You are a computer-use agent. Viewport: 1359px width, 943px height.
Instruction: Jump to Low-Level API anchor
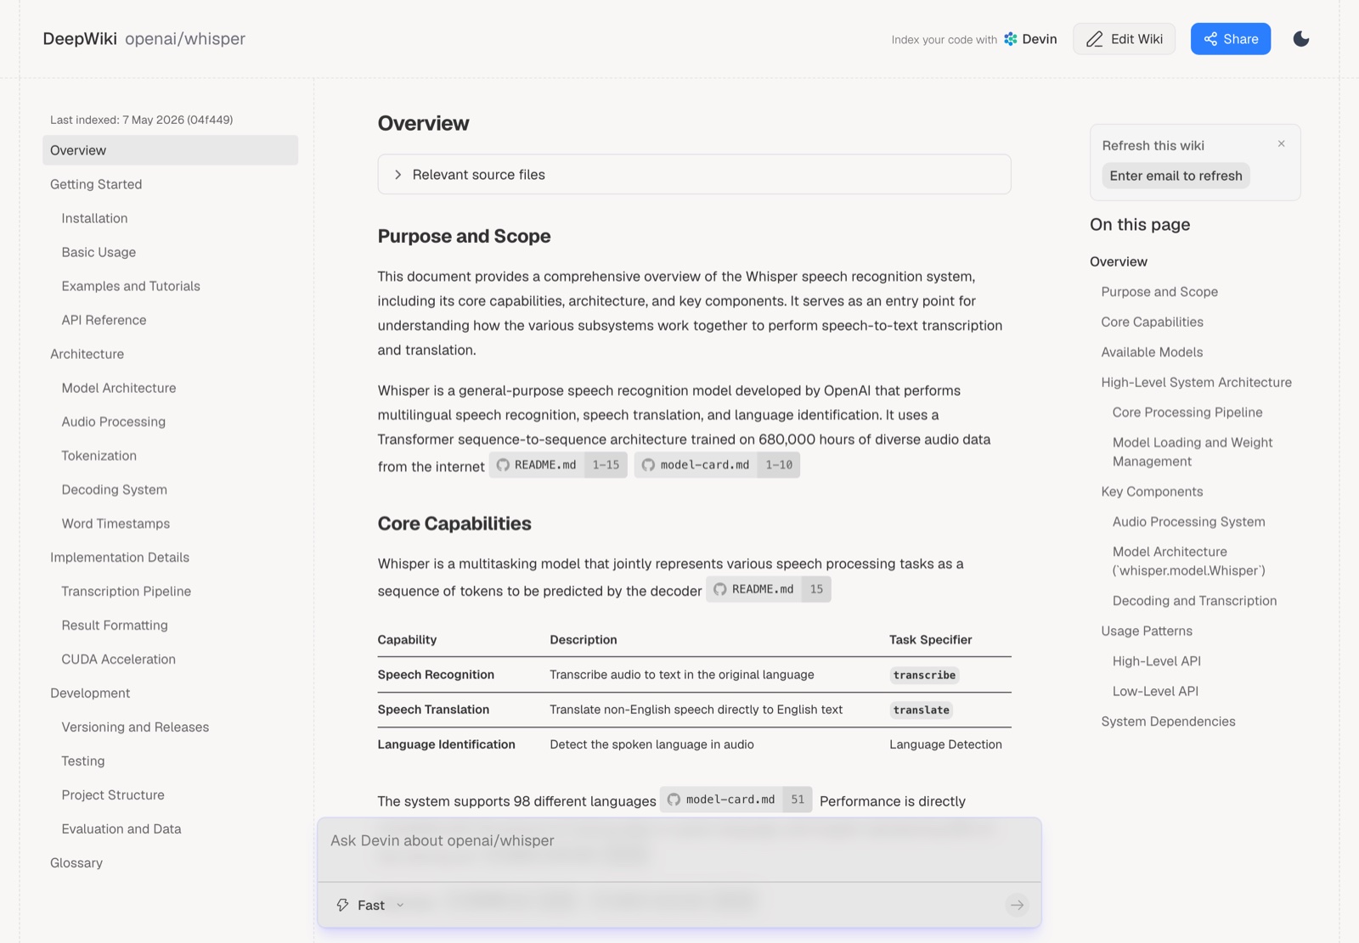(1155, 691)
